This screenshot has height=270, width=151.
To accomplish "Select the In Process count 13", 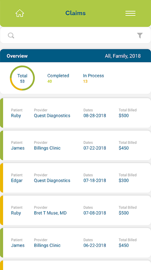I will coord(85,81).
